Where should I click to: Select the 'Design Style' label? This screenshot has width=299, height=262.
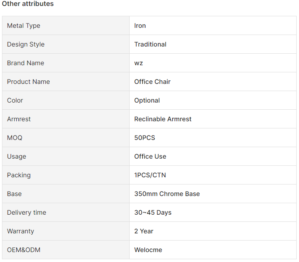26,44
